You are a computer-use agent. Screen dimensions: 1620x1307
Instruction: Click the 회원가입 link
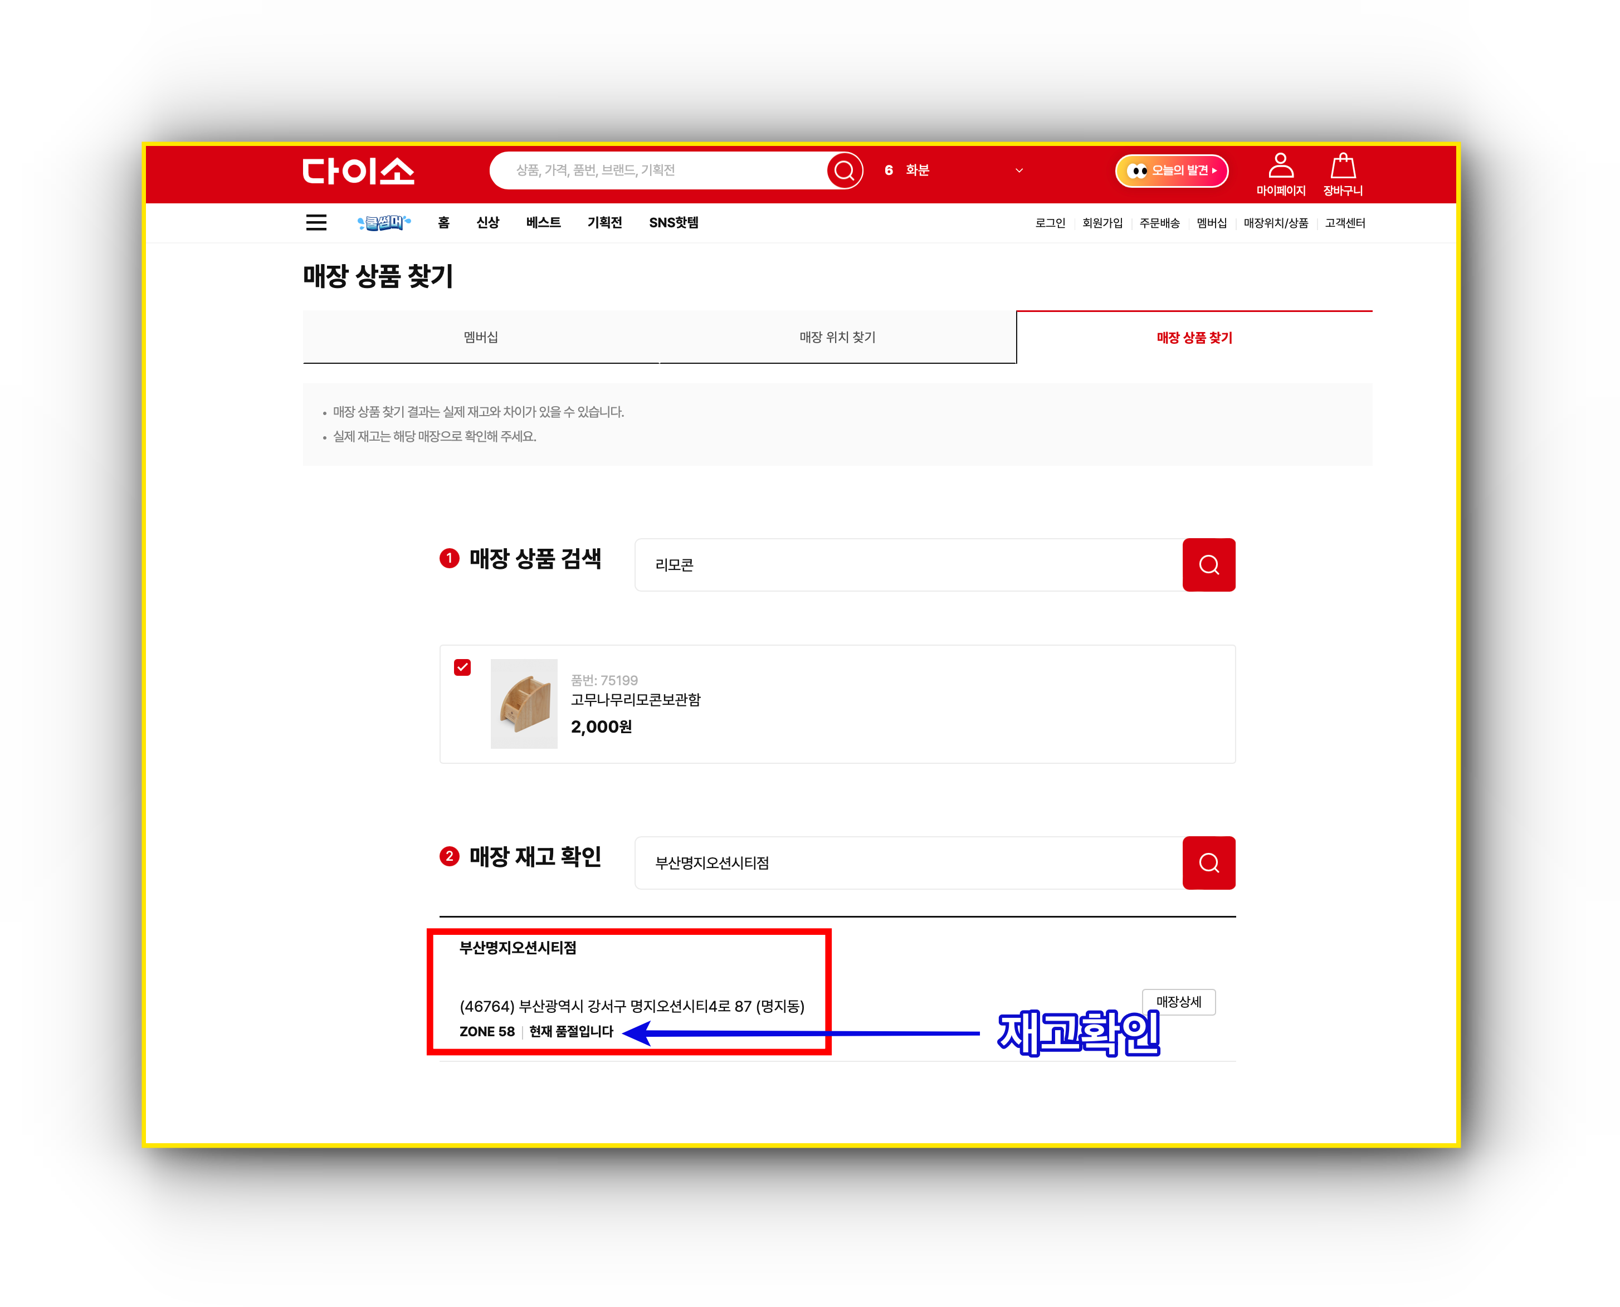pyautogui.click(x=1102, y=223)
